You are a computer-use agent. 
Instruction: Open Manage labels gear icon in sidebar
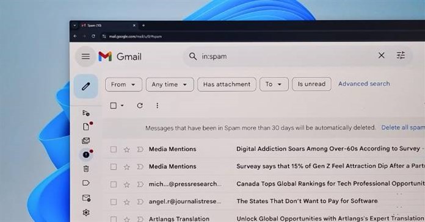coord(86,212)
